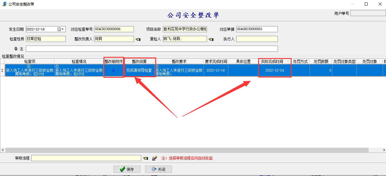Click the 审核流程 input field
The width and height of the screenshot is (386, 176).
click(86, 158)
